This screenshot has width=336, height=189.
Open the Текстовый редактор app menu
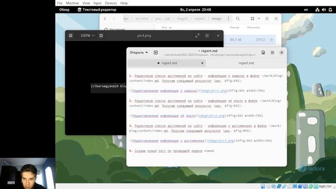point(97,9)
